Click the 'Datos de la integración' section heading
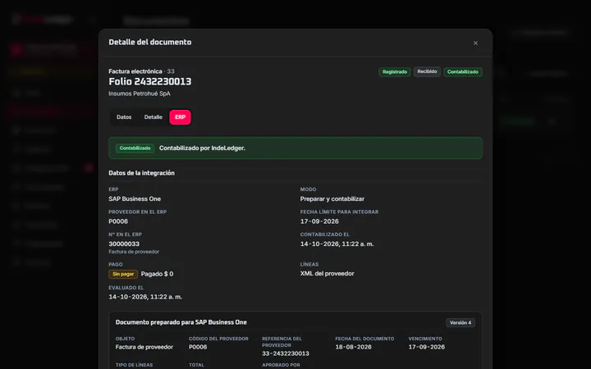The height and width of the screenshot is (369, 591). click(x=141, y=173)
